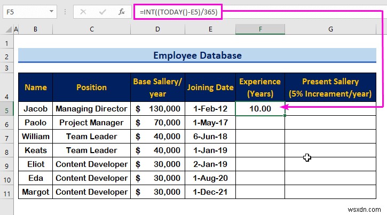Viewport: 387px width, 215px height.
Task: Select the Managing Director cell
Action: pyautogui.click(x=92, y=109)
